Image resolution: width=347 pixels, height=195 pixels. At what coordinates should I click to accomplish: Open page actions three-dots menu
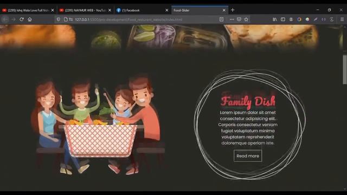tap(232, 19)
